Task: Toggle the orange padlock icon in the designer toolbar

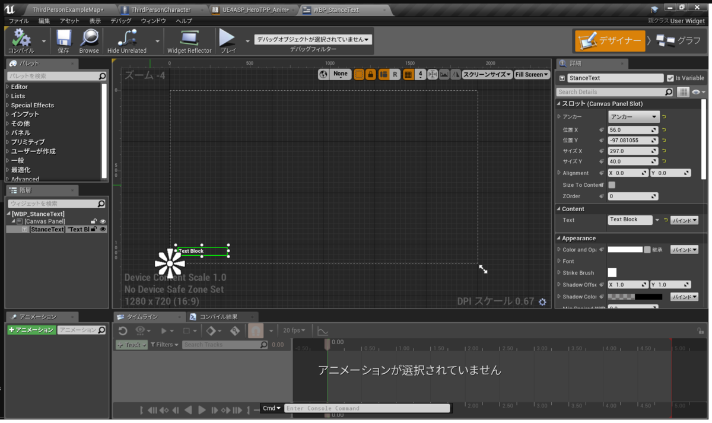Action: click(371, 75)
